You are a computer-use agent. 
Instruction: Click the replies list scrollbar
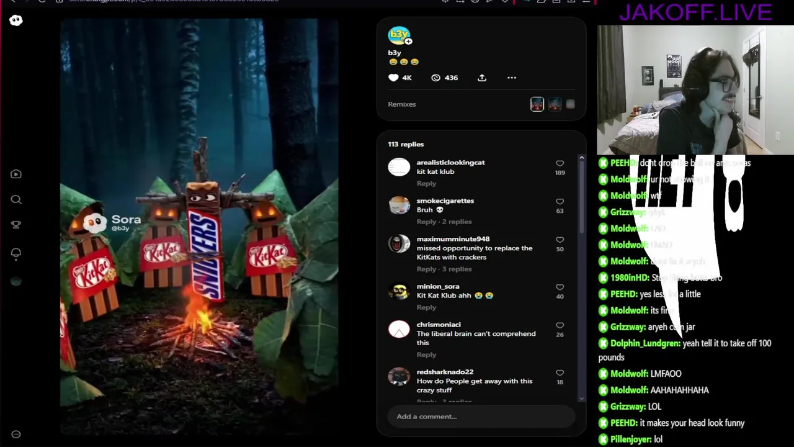click(x=581, y=199)
